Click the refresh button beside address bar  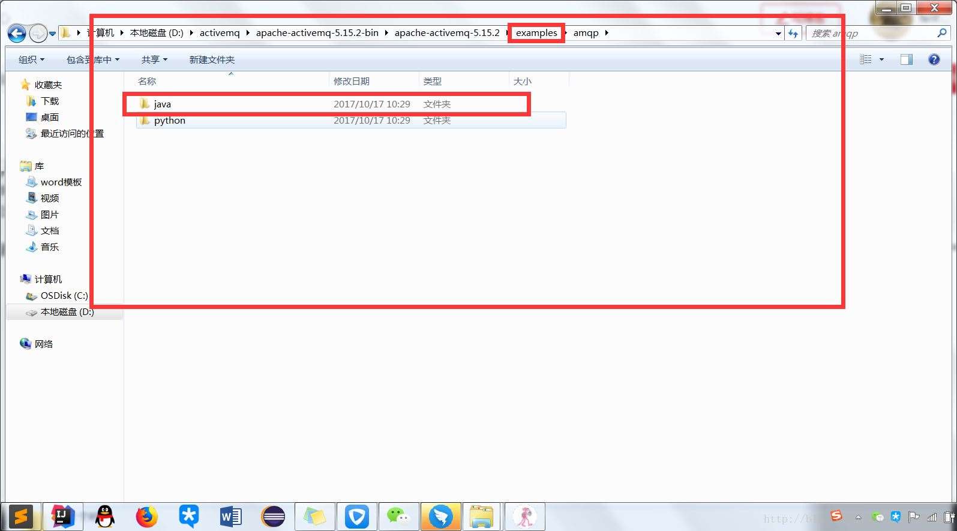tap(793, 34)
